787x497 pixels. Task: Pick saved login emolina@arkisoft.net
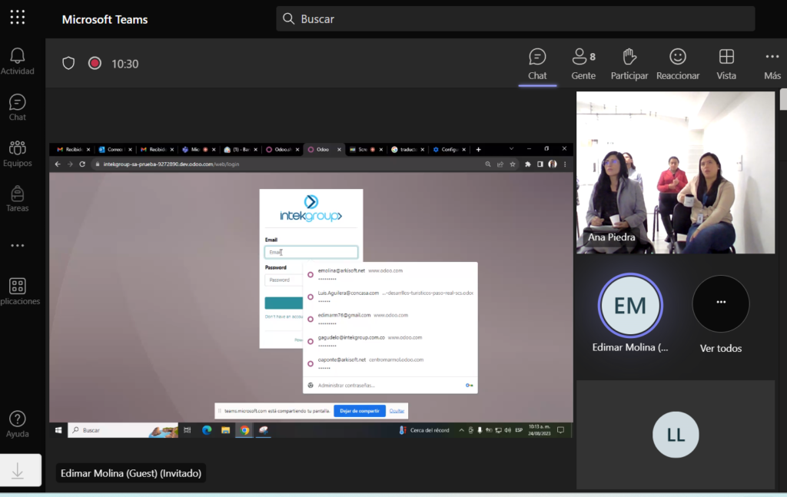coord(390,273)
